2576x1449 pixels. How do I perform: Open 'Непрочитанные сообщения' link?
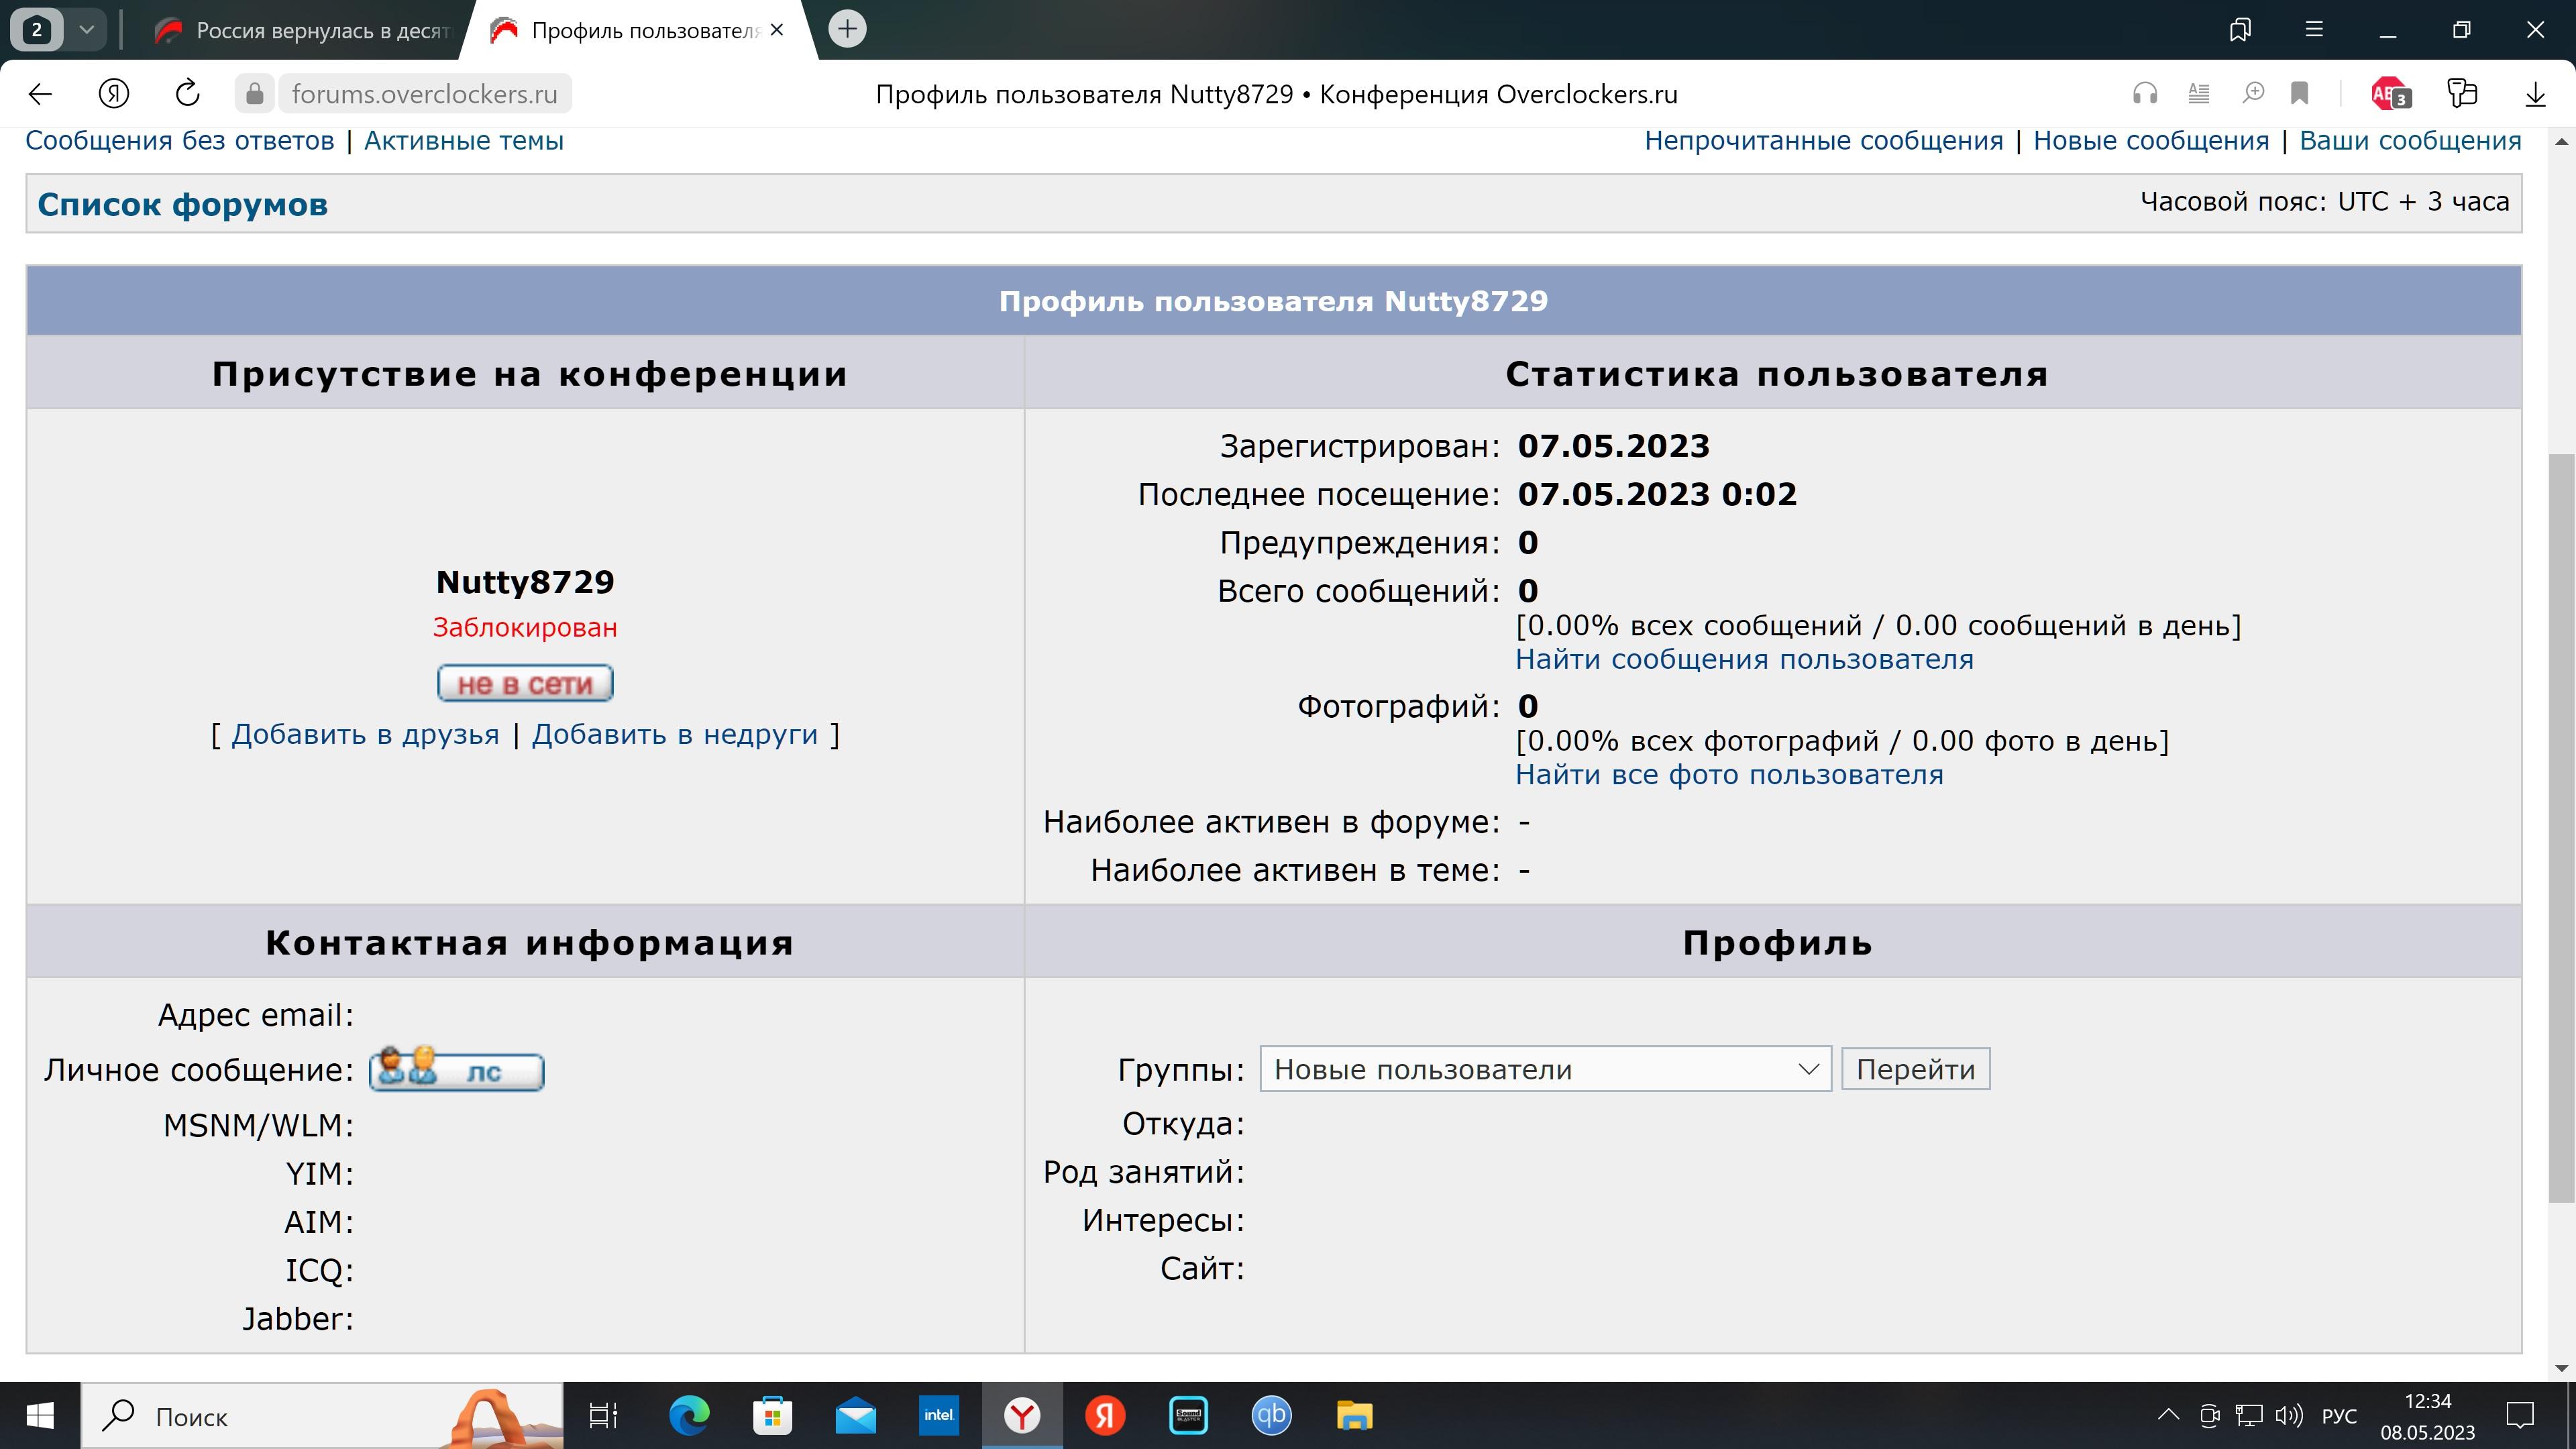1824,141
